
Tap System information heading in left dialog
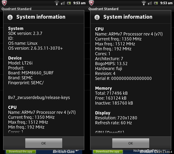[x=41, y=17]
